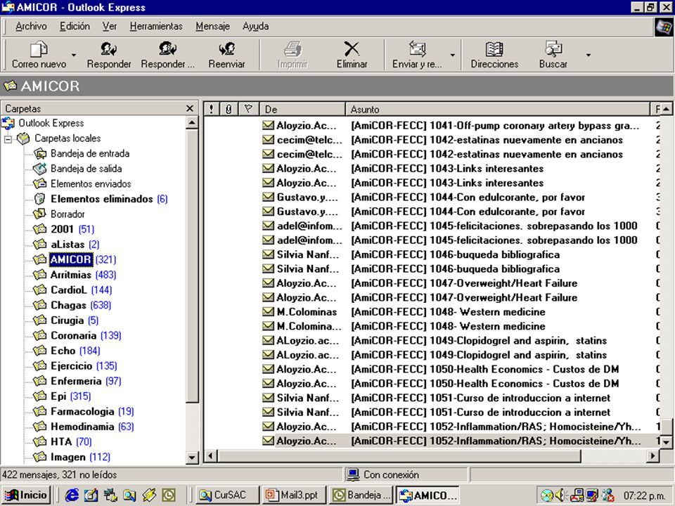Open Bandeja de salida folder
Image resolution: width=675 pixels, height=506 pixels.
pos(86,169)
